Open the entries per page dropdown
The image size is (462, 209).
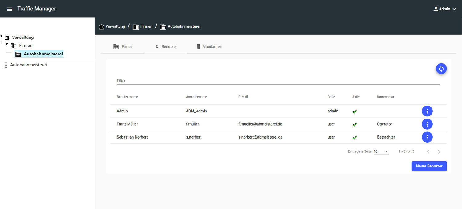[381, 151]
